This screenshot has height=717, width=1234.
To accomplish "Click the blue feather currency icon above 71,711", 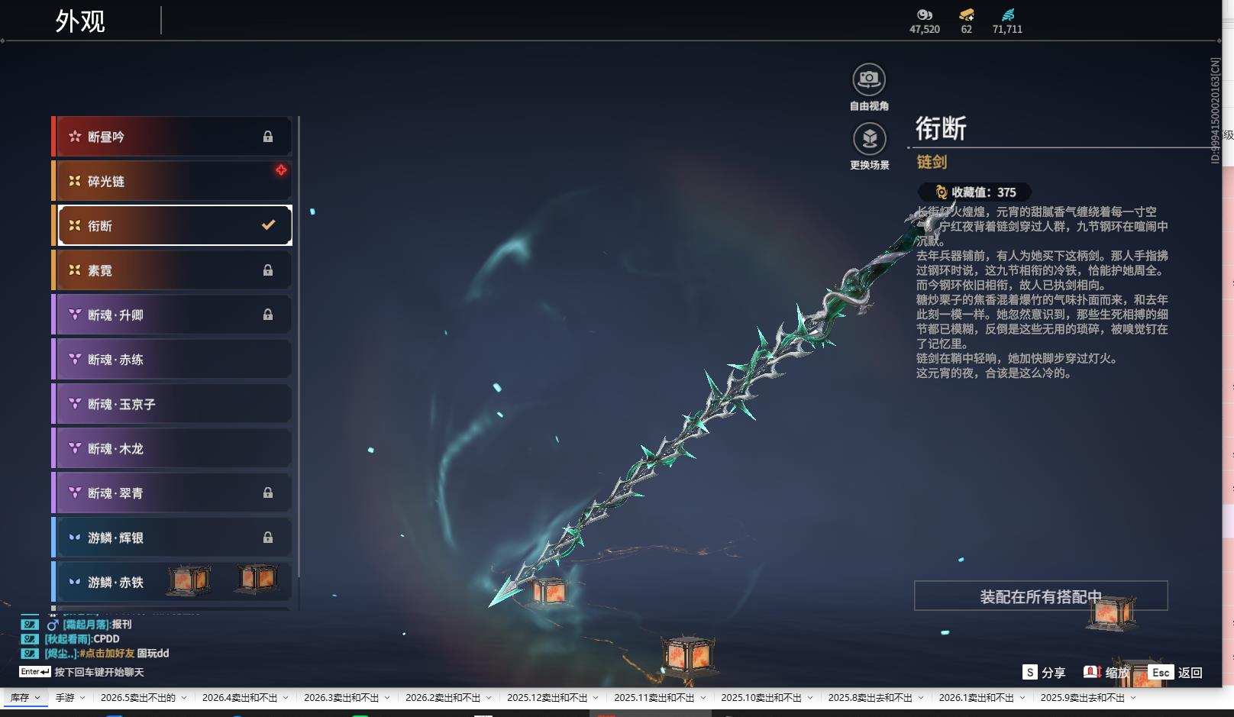I will [1007, 15].
